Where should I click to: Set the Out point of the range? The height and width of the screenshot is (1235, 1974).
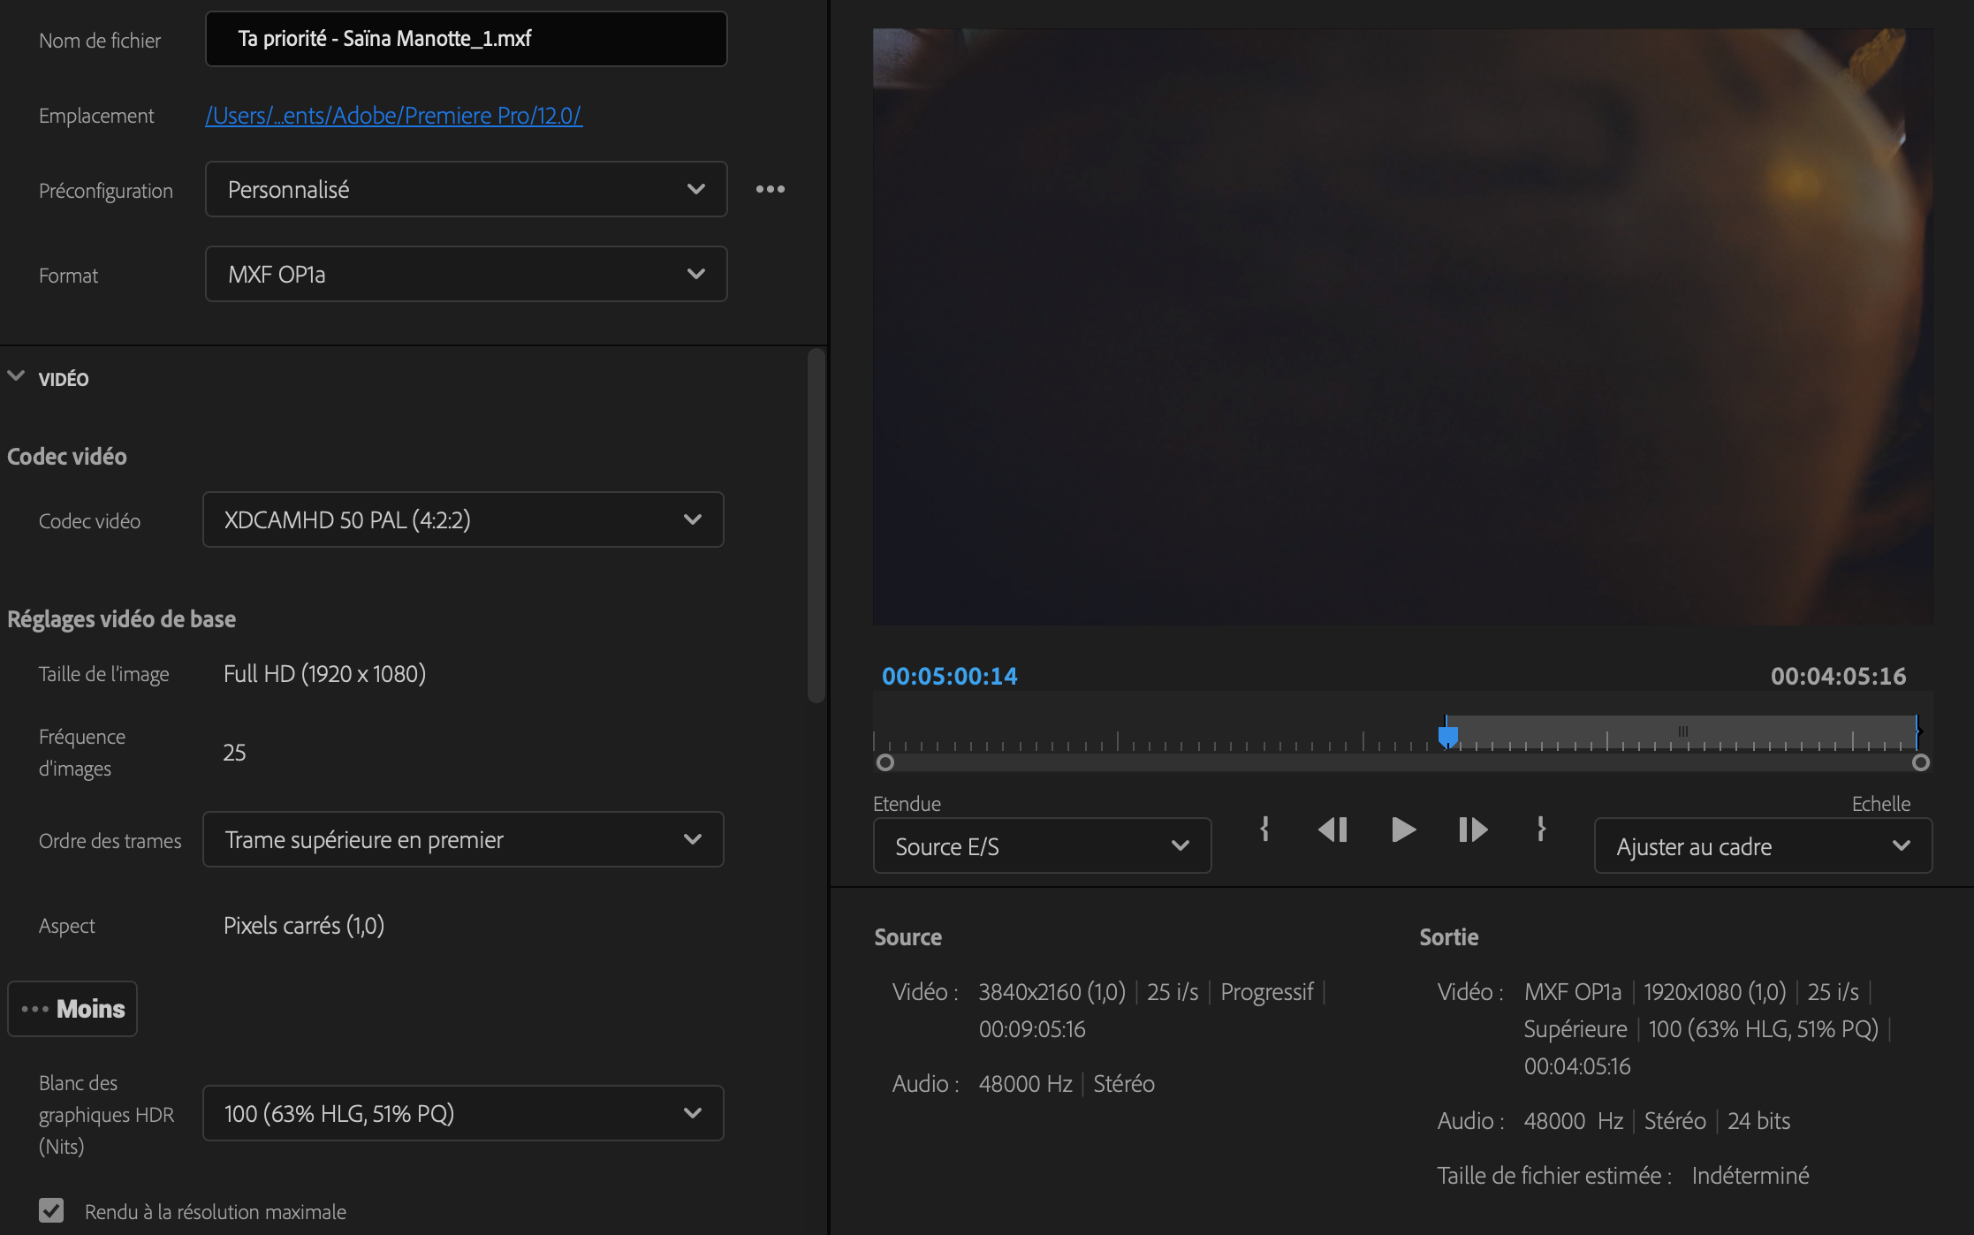coord(1542,830)
